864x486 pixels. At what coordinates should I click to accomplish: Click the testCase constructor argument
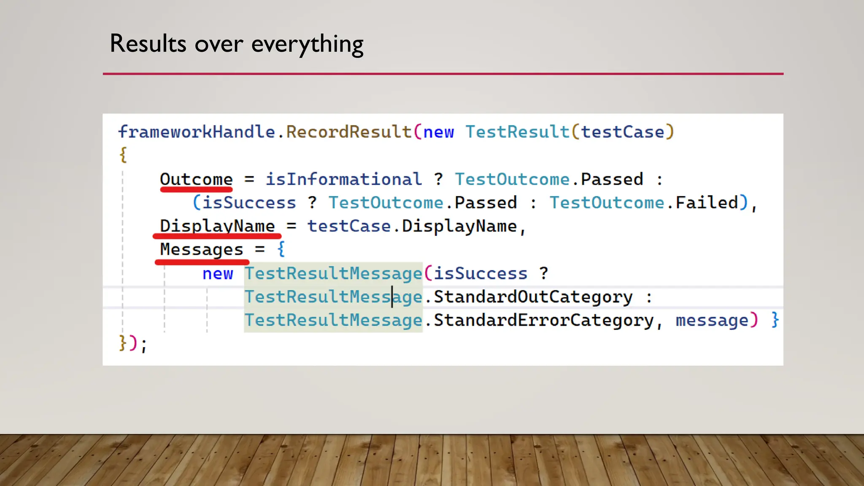coord(623,132)
